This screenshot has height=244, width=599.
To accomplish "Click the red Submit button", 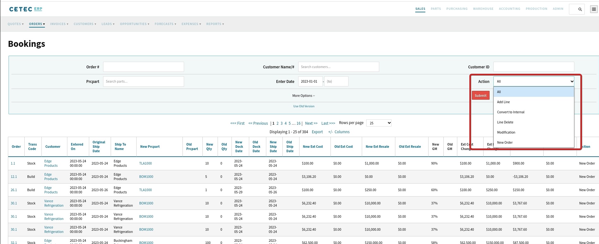I will tap(480, 96).
